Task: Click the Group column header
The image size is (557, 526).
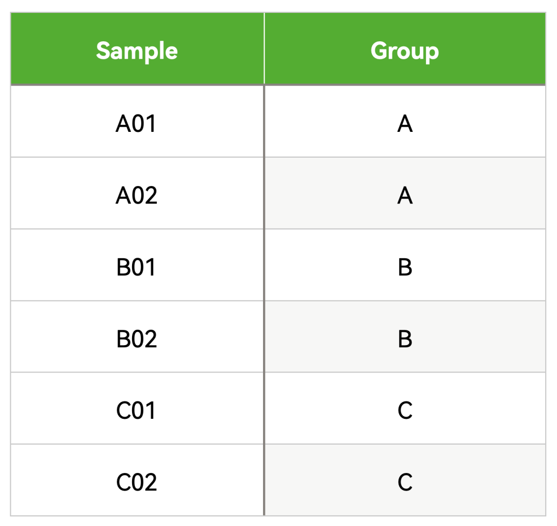Action: tap(405, 49)
